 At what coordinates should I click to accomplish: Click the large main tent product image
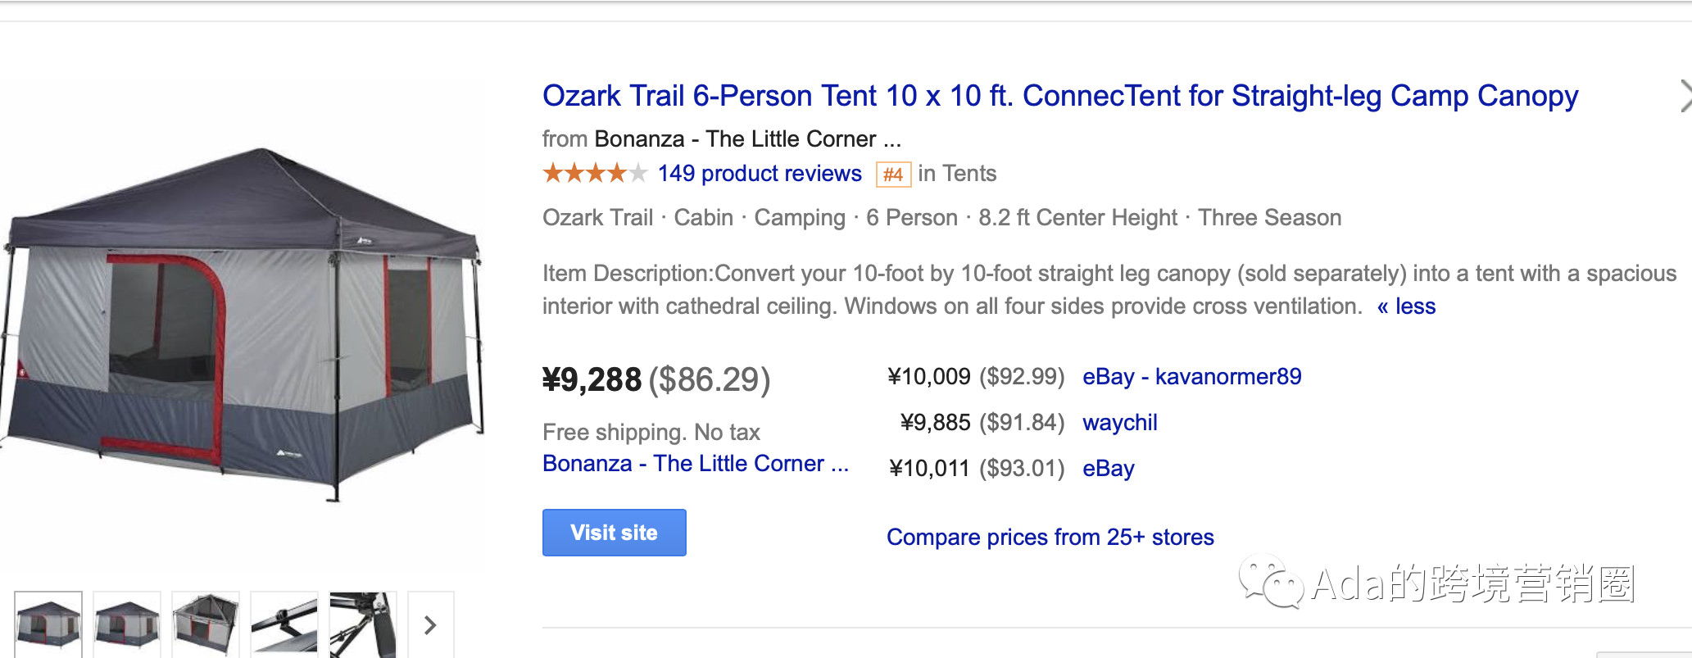(243, 324)
